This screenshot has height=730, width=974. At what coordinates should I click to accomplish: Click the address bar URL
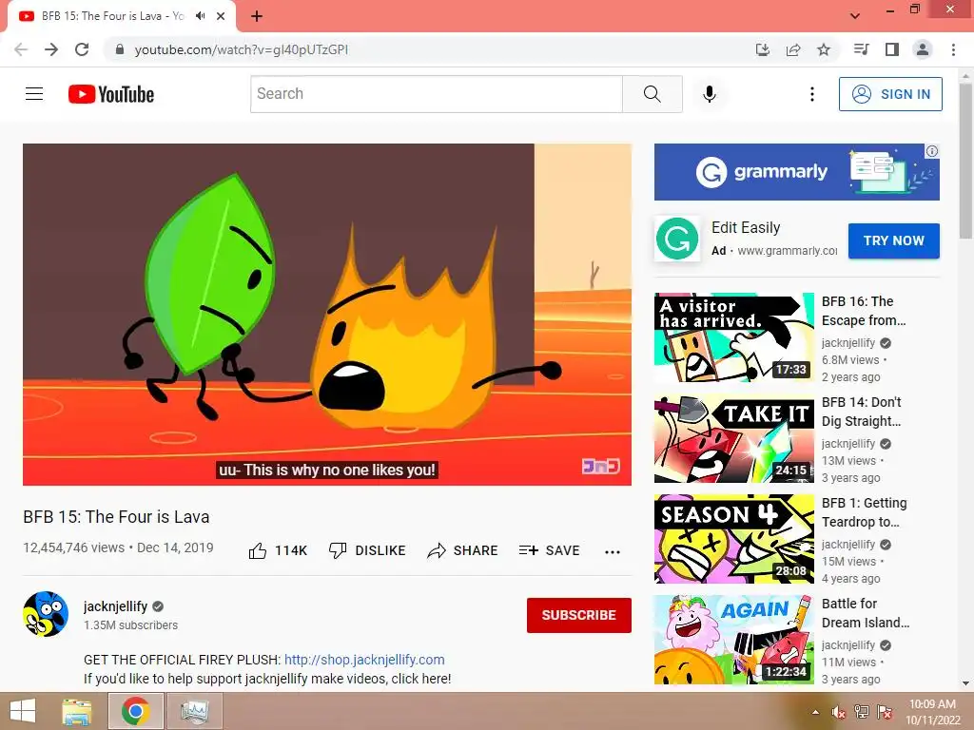tap(241, 49)
